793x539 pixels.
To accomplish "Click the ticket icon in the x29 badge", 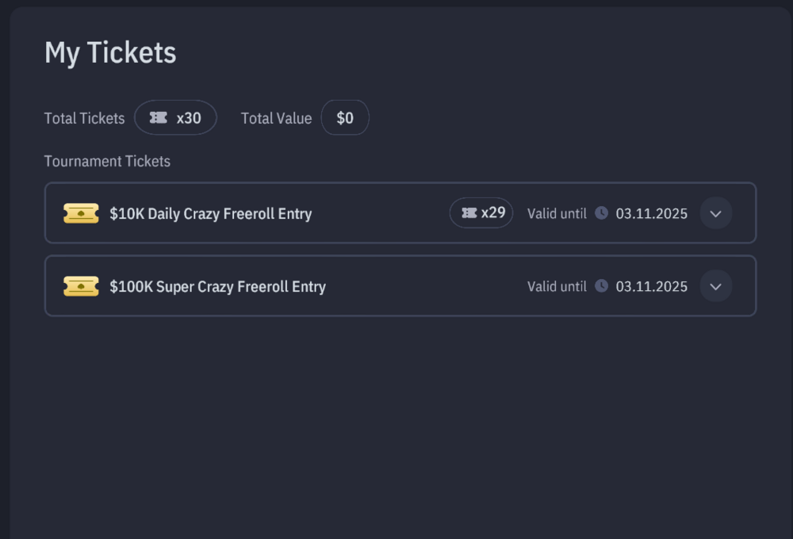I will click(469, 213).
